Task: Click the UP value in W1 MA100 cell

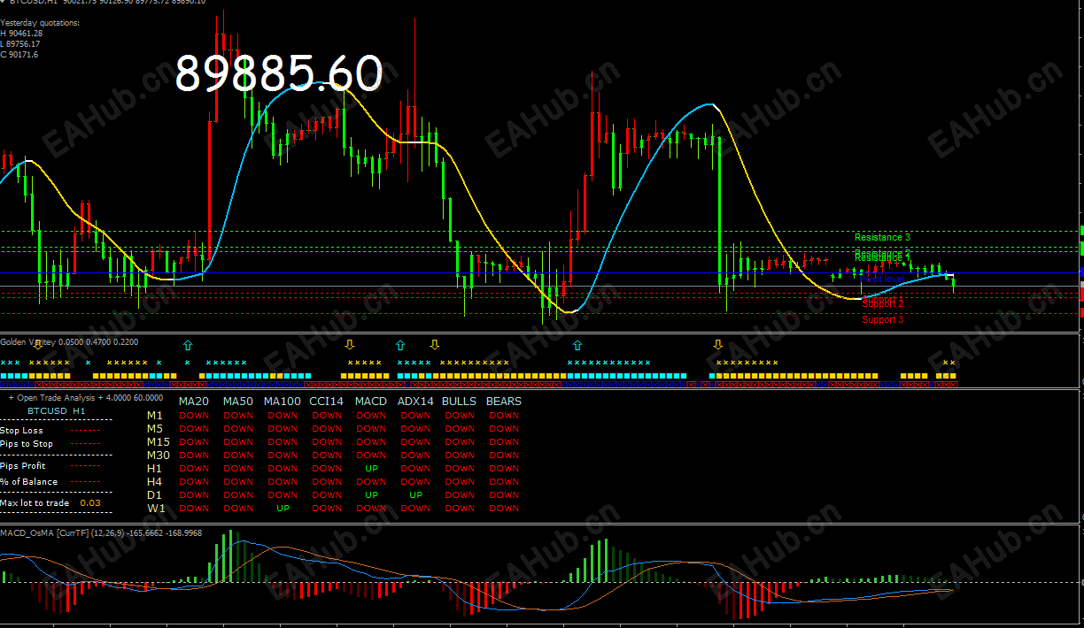Action: [283, 509]
